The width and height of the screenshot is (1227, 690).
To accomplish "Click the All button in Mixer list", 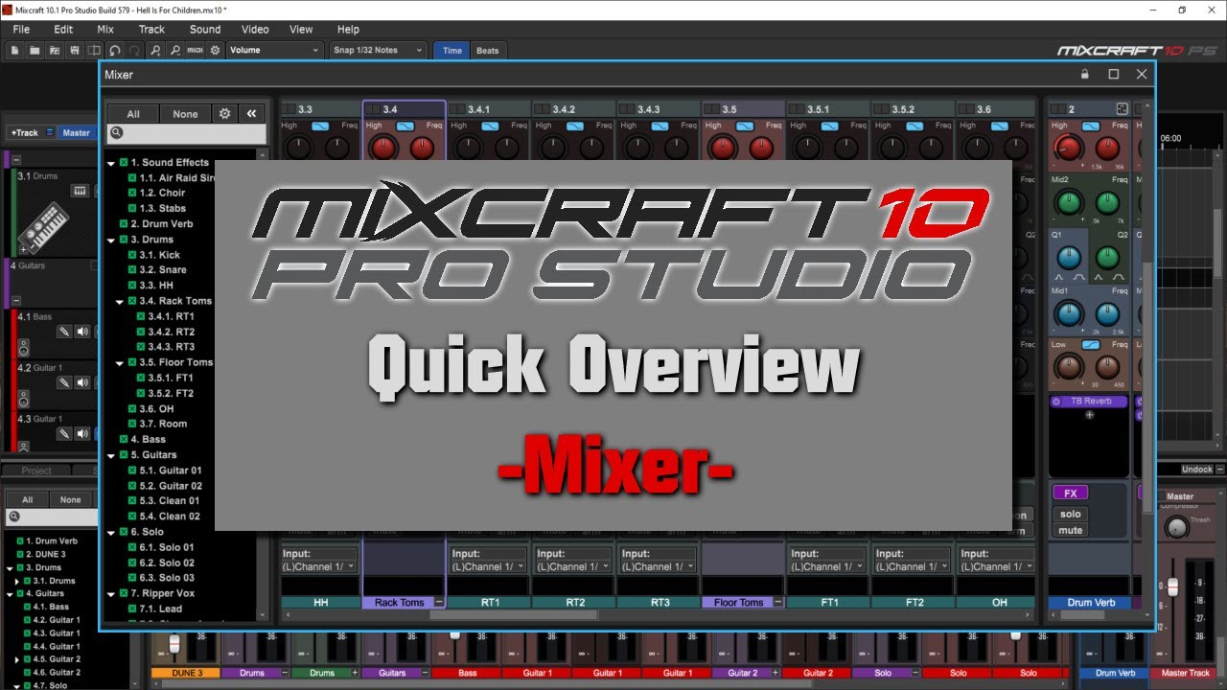I will (x=133, y=113).
